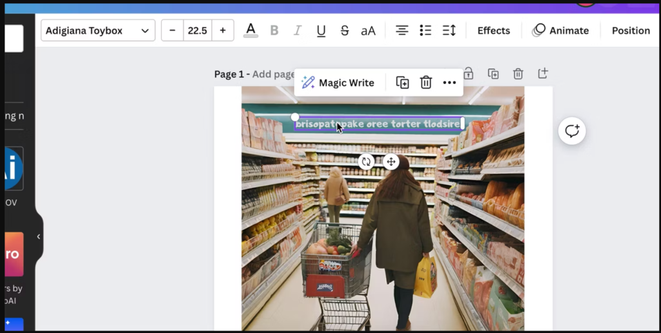Click the rotate handle on the selected text

point(367,161)
